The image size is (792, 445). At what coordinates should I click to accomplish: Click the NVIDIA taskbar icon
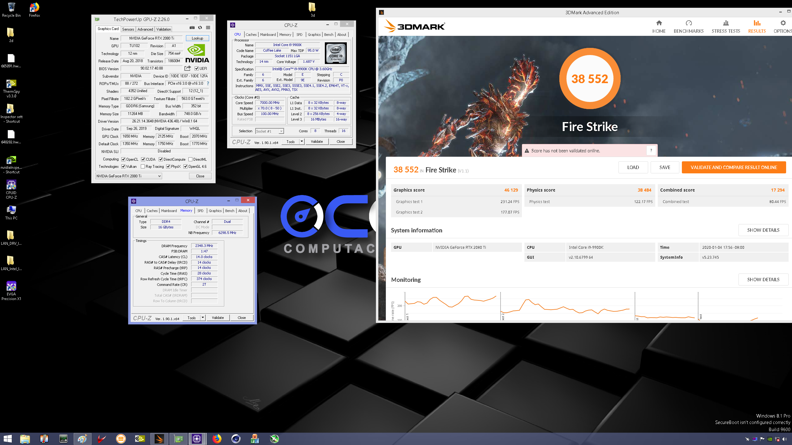point(140,439)
